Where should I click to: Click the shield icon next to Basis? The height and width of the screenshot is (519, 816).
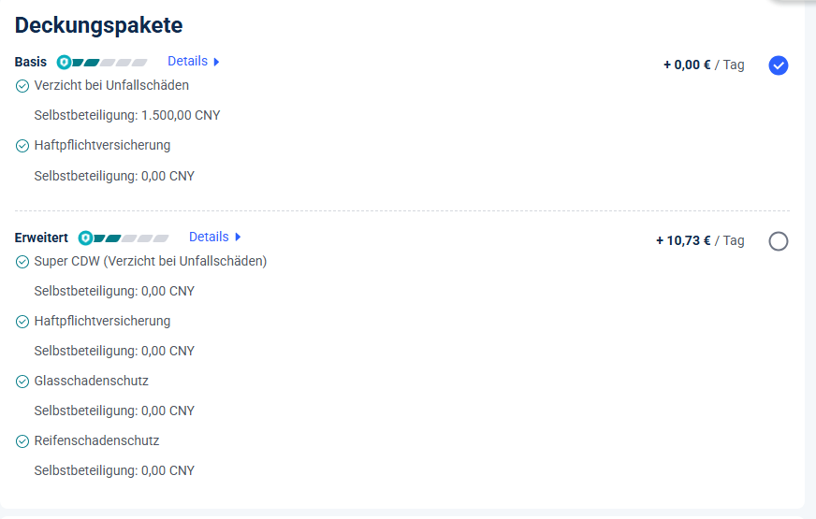coord(64,63)
